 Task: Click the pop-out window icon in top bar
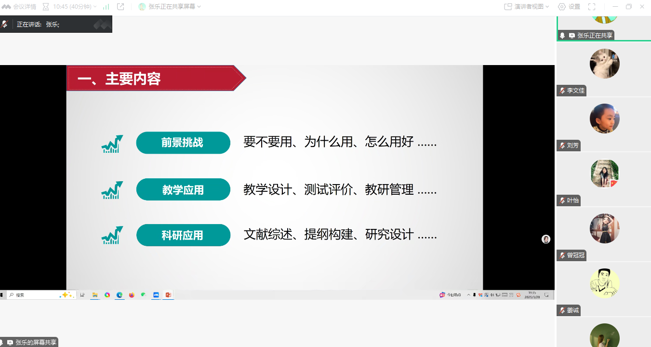pos(120,7)
